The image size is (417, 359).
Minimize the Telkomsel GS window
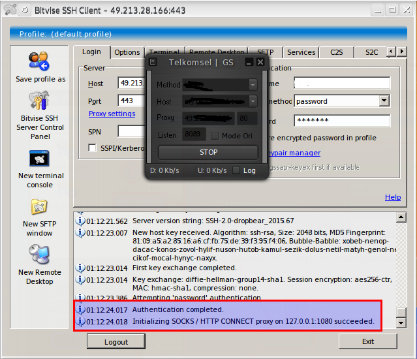pos(249,62)
